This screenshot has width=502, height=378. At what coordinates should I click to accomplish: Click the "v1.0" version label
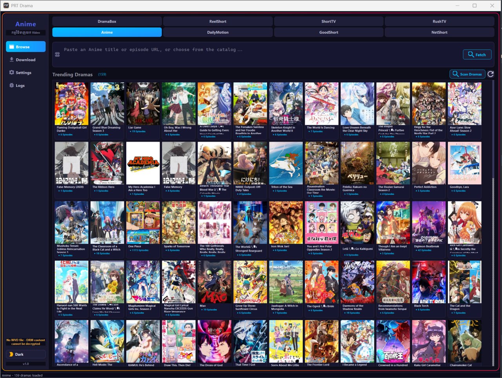[26, 364]
